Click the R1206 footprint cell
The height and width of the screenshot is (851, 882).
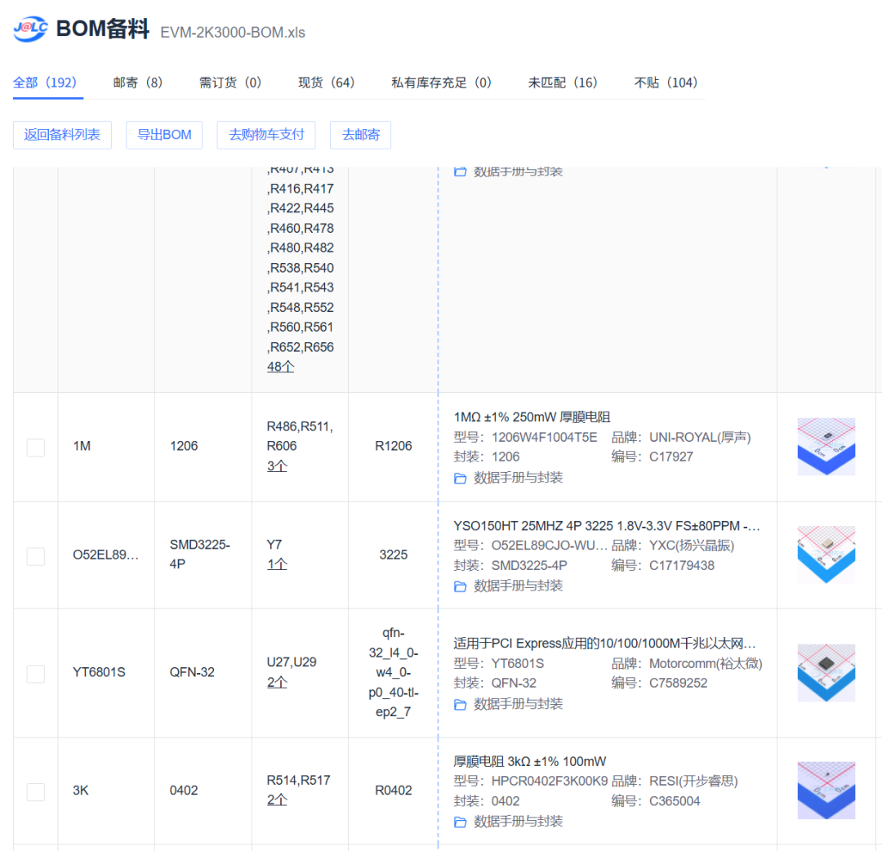[x=394, y=447]
